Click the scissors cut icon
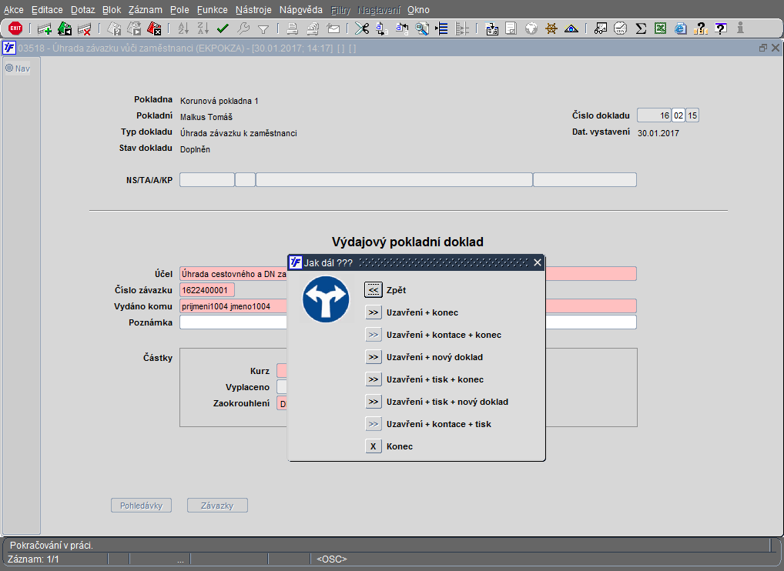The image size is (784, 571). 362,29
